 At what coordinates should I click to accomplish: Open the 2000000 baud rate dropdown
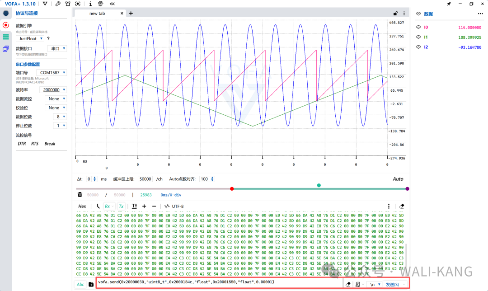click(x=53, y=89)
